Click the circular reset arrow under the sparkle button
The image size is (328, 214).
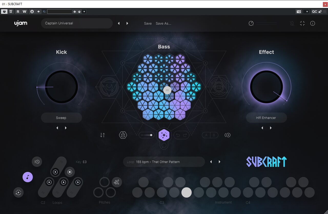164,146
